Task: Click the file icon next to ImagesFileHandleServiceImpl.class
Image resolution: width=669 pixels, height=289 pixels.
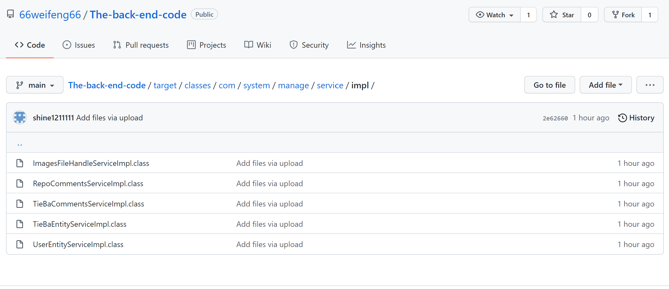Action: [20, 163]
